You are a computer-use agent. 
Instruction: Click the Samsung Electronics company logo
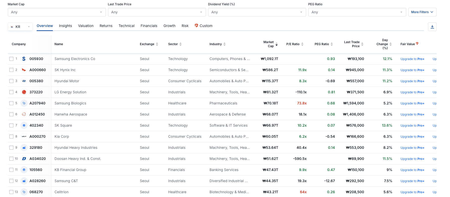tap(24, 59)
